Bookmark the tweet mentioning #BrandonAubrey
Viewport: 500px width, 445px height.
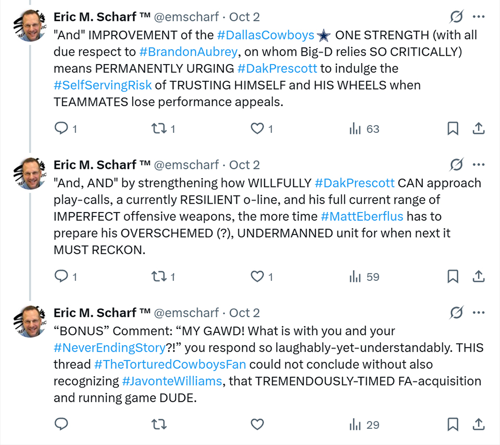(x=453, y=129)
